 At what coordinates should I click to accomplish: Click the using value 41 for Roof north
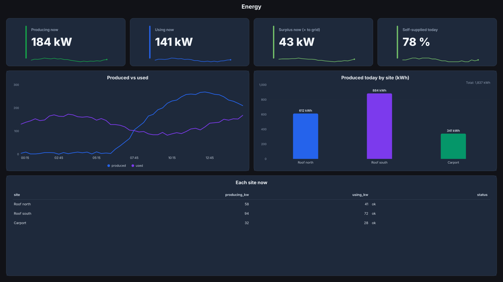coord(366,204)
